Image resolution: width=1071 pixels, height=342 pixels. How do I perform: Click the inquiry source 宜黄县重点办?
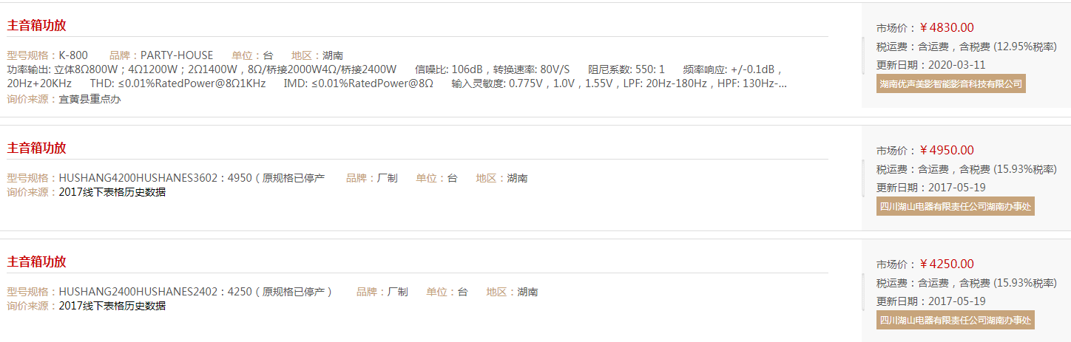coord(89,99)
